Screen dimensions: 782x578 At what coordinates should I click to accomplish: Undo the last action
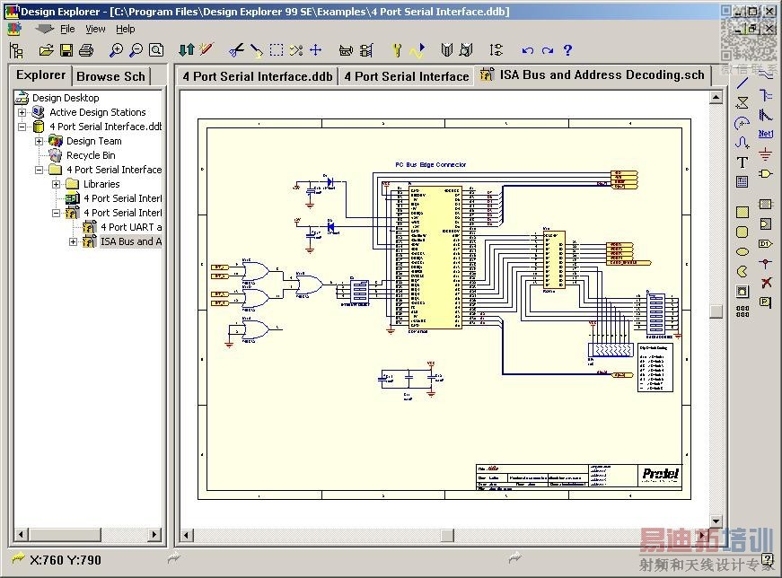[x=527, y=50]
